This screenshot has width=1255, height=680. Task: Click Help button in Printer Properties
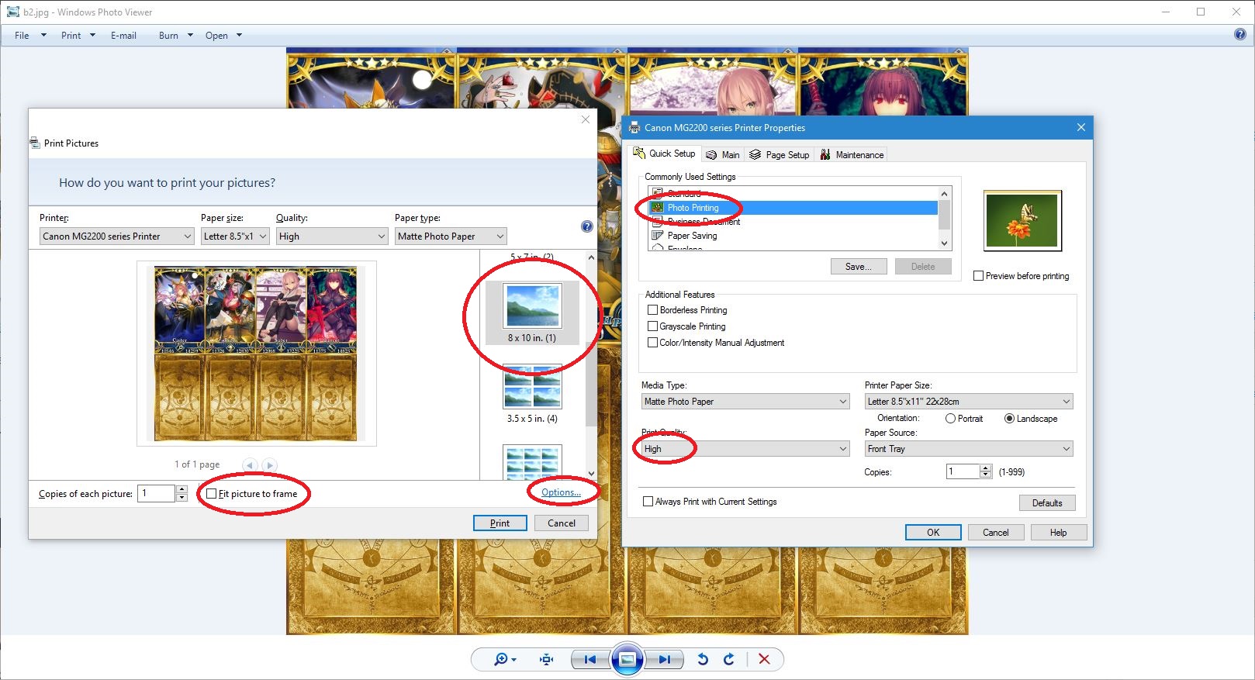coord(1059,533)
